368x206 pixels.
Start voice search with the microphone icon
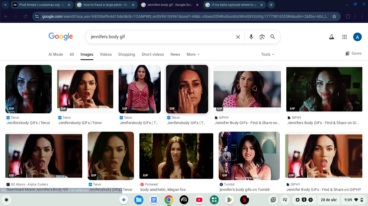click(x=251, y=37)
